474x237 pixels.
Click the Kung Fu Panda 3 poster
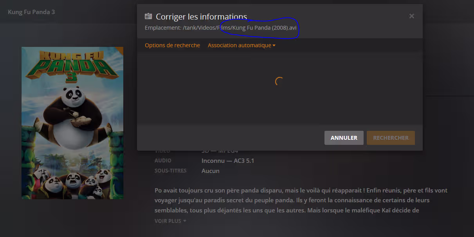(72, 123)
